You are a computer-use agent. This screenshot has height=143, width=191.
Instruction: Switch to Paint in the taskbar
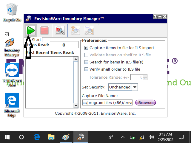[66, 137]
